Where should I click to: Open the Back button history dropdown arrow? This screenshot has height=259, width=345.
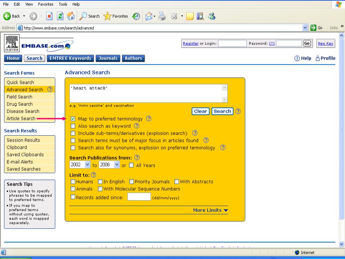[24, 16]
